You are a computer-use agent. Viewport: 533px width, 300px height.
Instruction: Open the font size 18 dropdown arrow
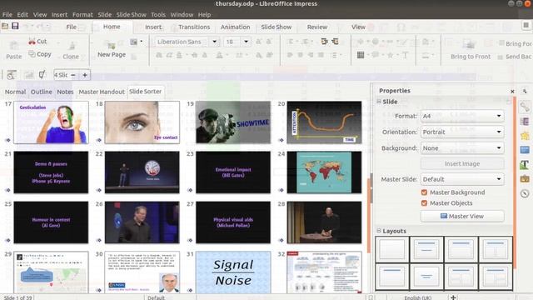[246, 42]
